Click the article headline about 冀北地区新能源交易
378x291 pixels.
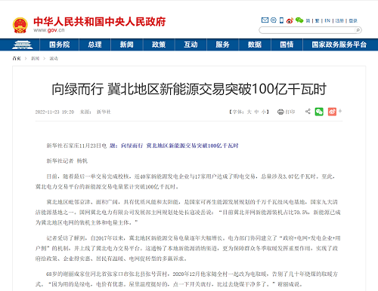point(189,89)
